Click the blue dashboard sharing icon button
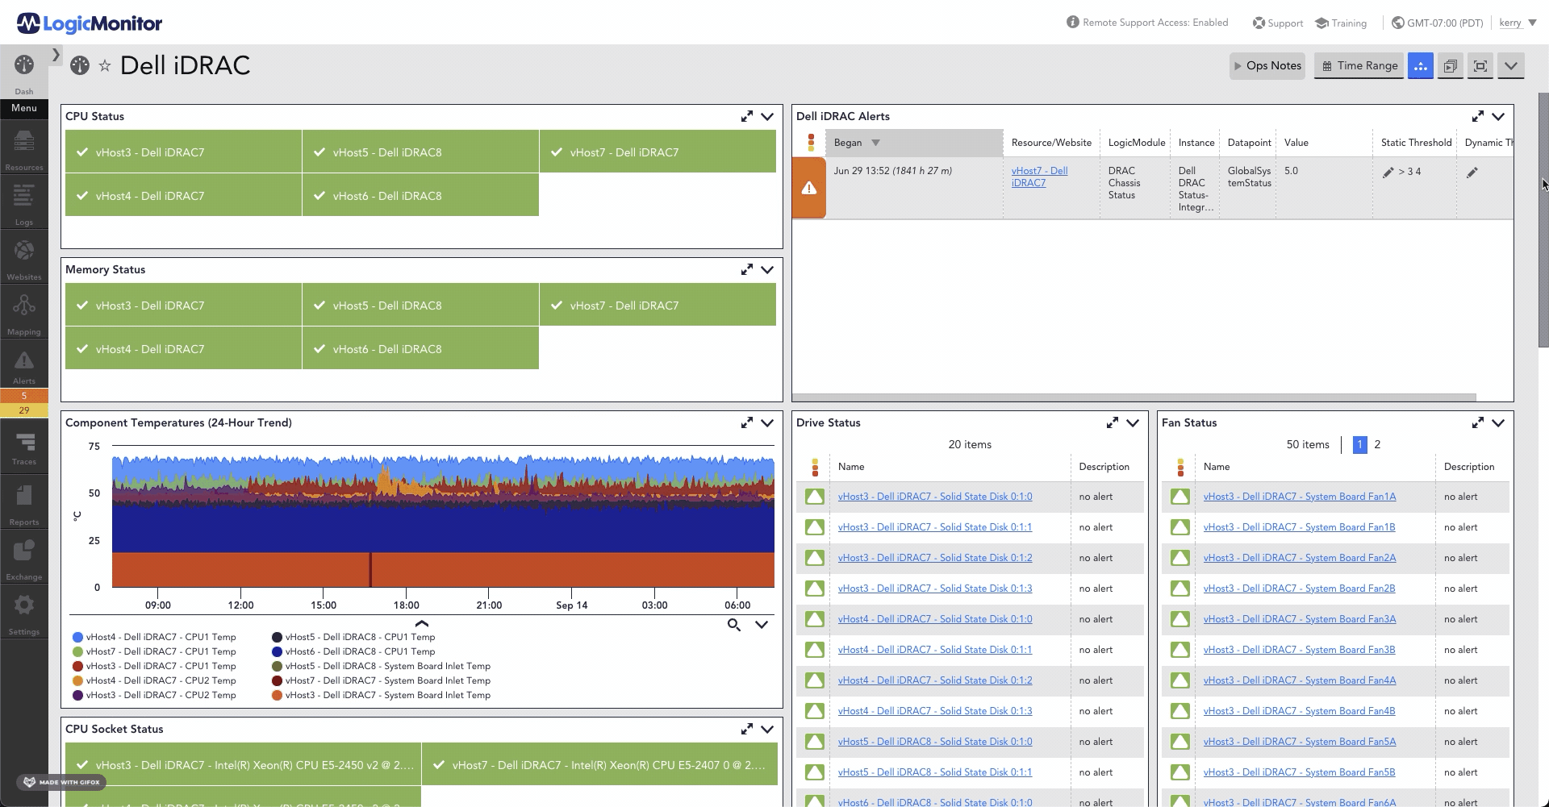Screen dimensions: 1549x807 tap(1421, 66)
